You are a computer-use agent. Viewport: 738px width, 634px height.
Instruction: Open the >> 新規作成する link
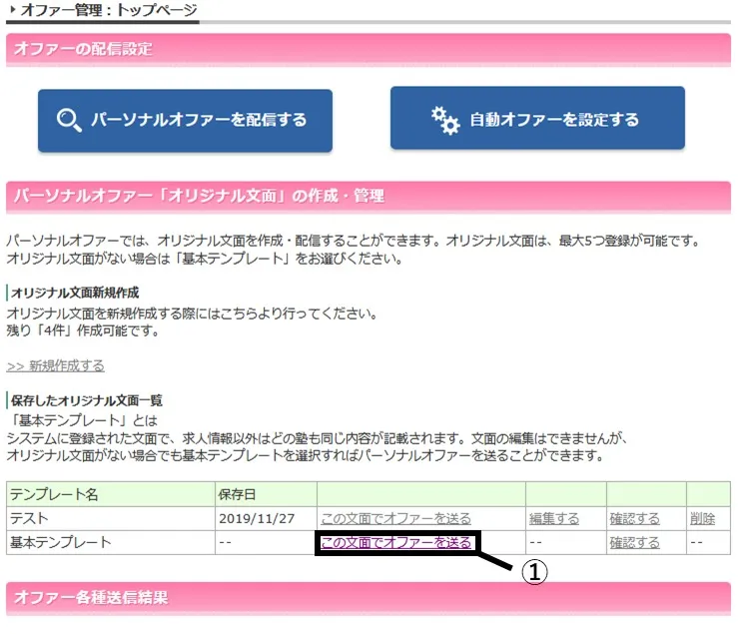click(55, 365)
